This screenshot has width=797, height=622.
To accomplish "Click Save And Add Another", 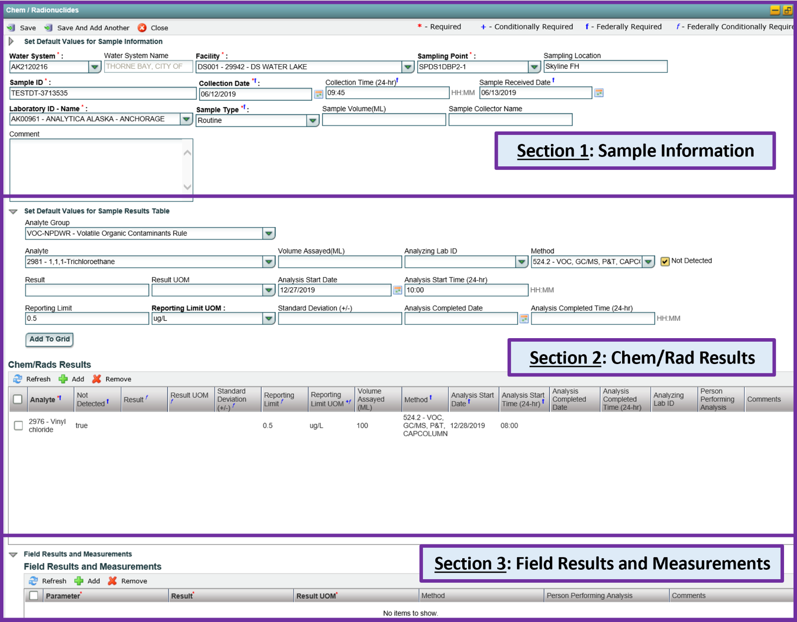I will tap(87, 28).
